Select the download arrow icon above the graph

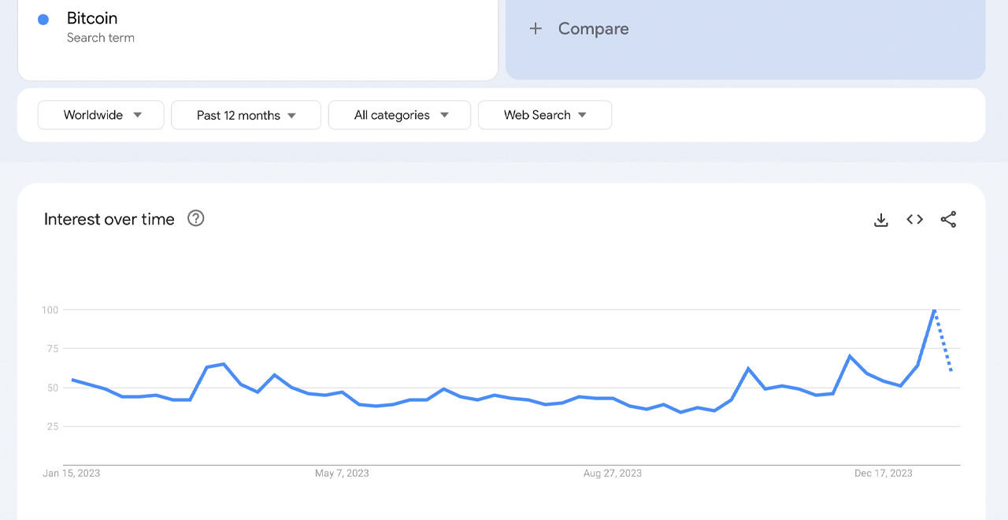pos(880,219)
